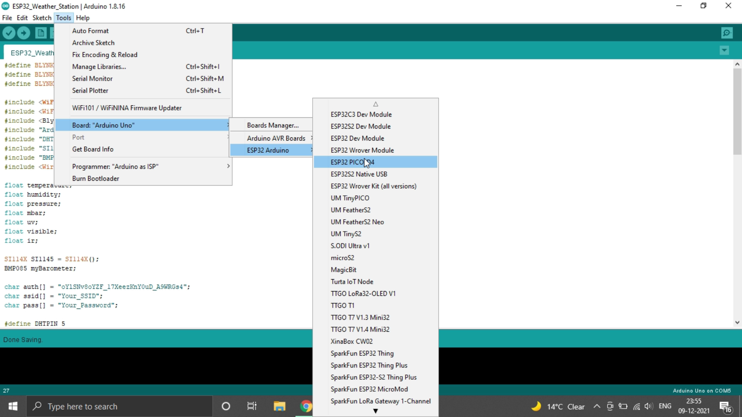Open Cortana from the taskbar
This screenshot has width=742, height=417.
[226, 406]
